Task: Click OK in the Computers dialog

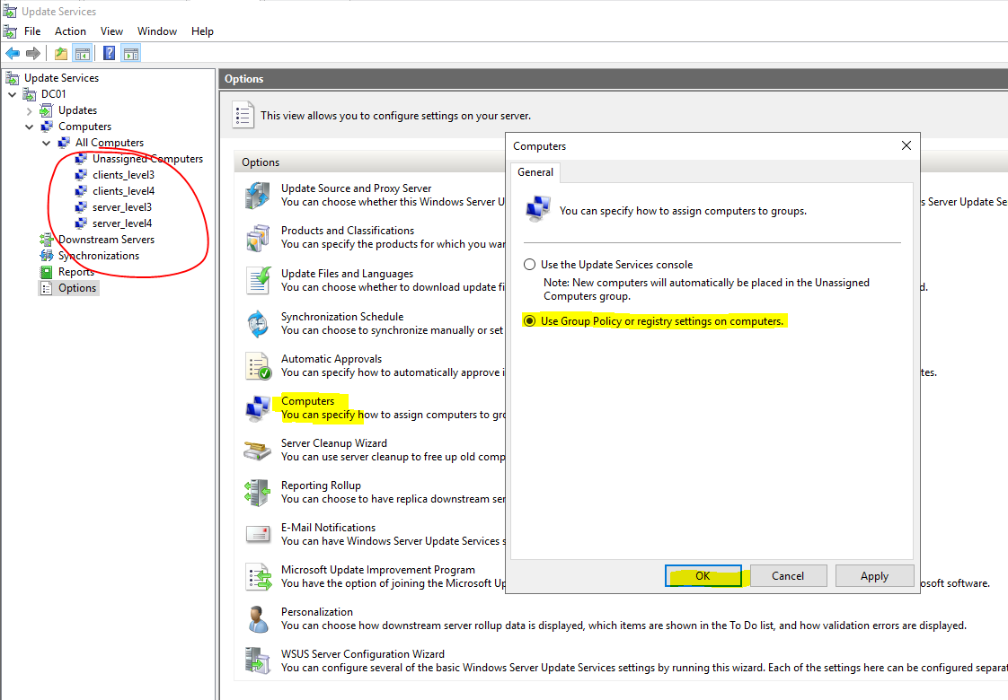Action: pyautogui.click(x=703, y=576)
